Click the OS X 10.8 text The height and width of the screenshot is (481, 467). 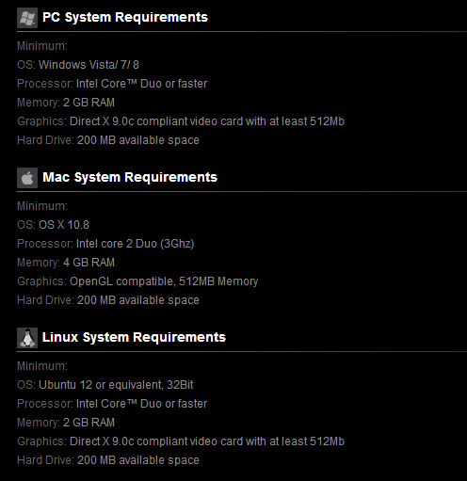[64, 225]
